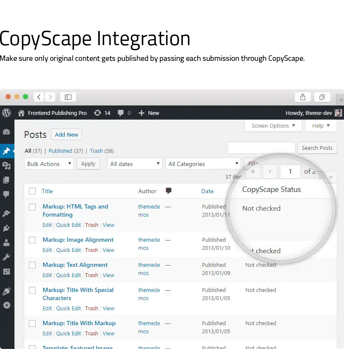Click Trash under Markup: Title With Markup
This screenshot has width=344, height=349.
pyautogui.click(x=91, y=333)
